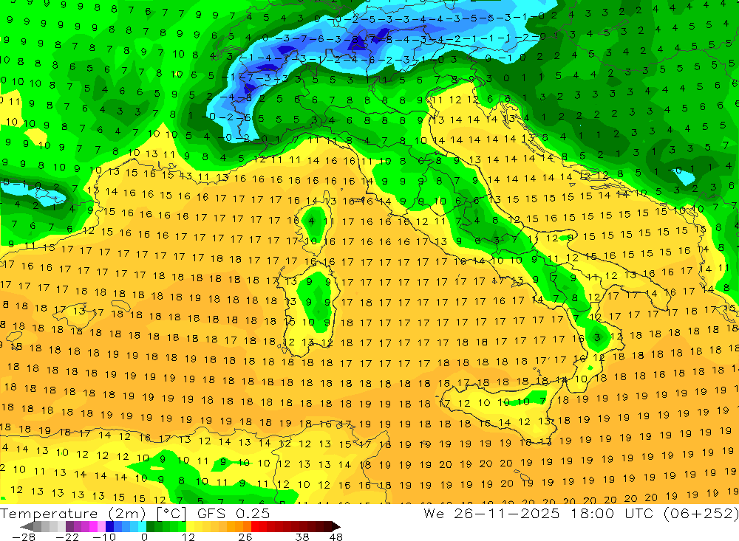
Task: Click the dark maroon right arrow of the color scale
Action: 335,526
